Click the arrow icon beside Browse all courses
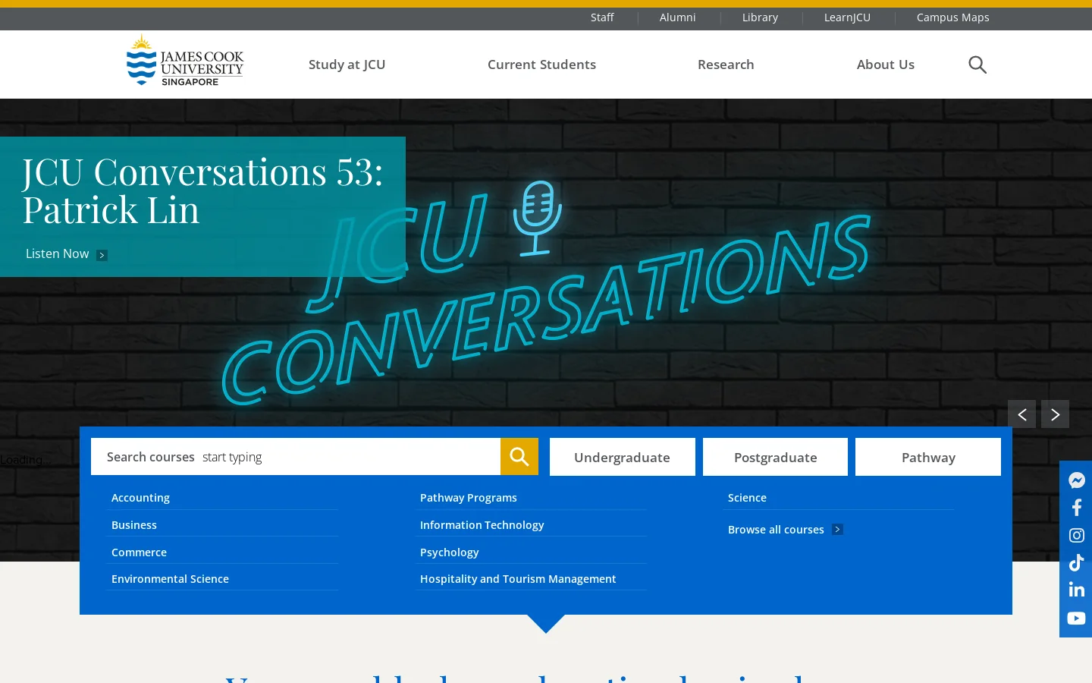 coord(837,530)
